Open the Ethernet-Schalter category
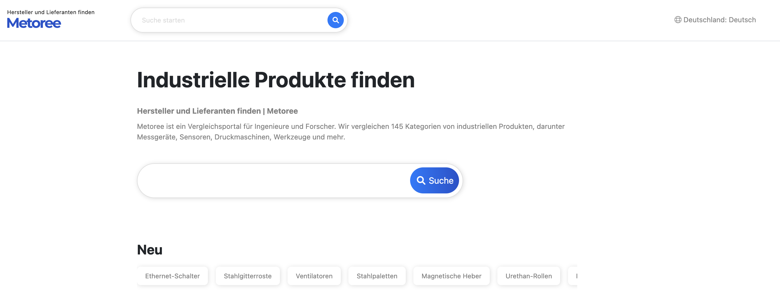The height and width of the screenshot is (306, 780). 172,276
